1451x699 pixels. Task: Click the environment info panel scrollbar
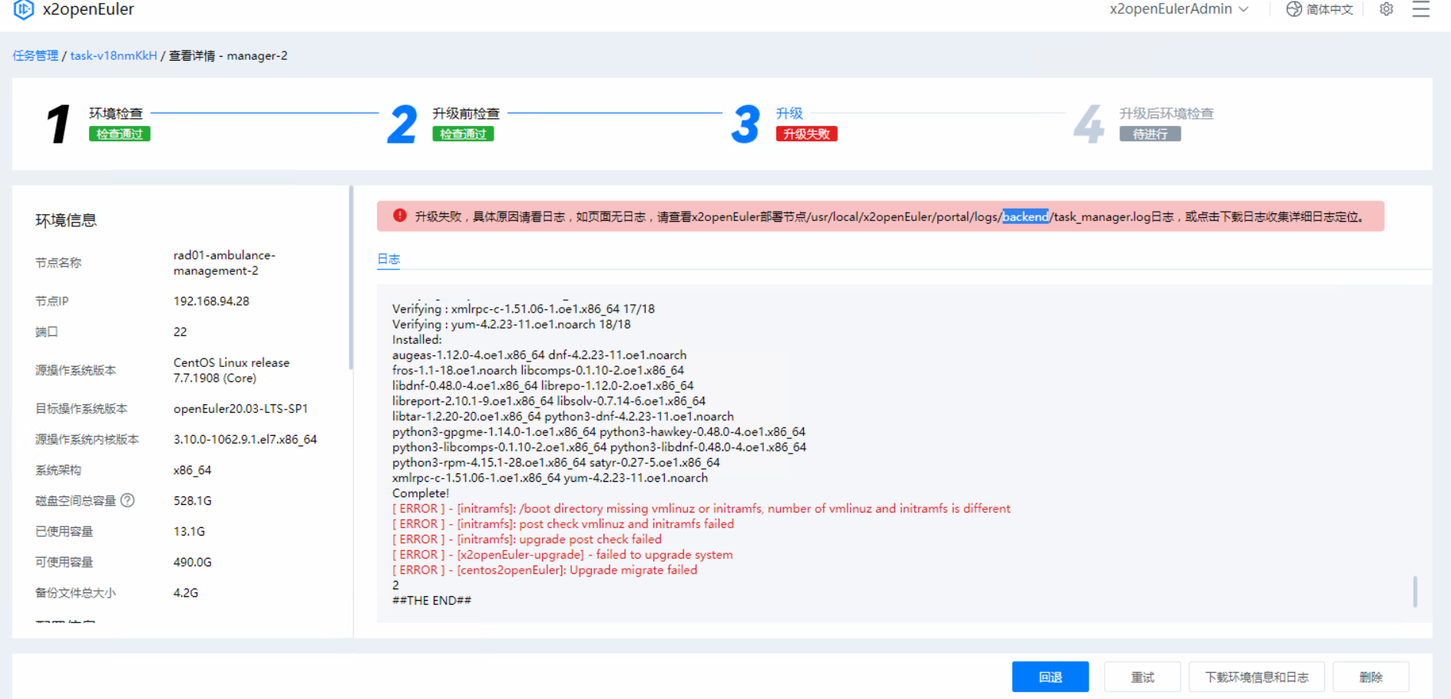tap(351, 278)
